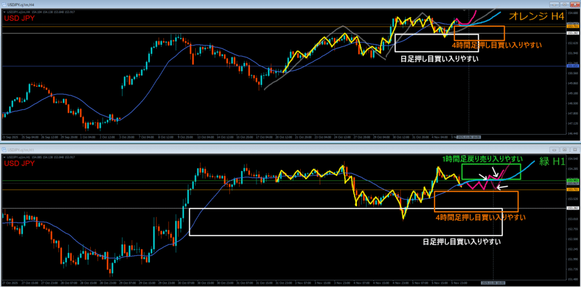Click 日足押し目買い入りやすい text on H1 chart
581x287 pixels.
(462, 242)
